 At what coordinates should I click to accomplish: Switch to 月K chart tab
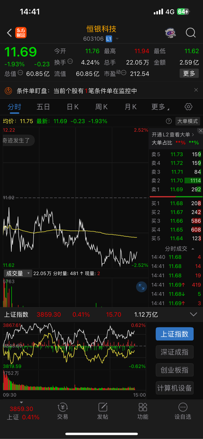(131, 107)
